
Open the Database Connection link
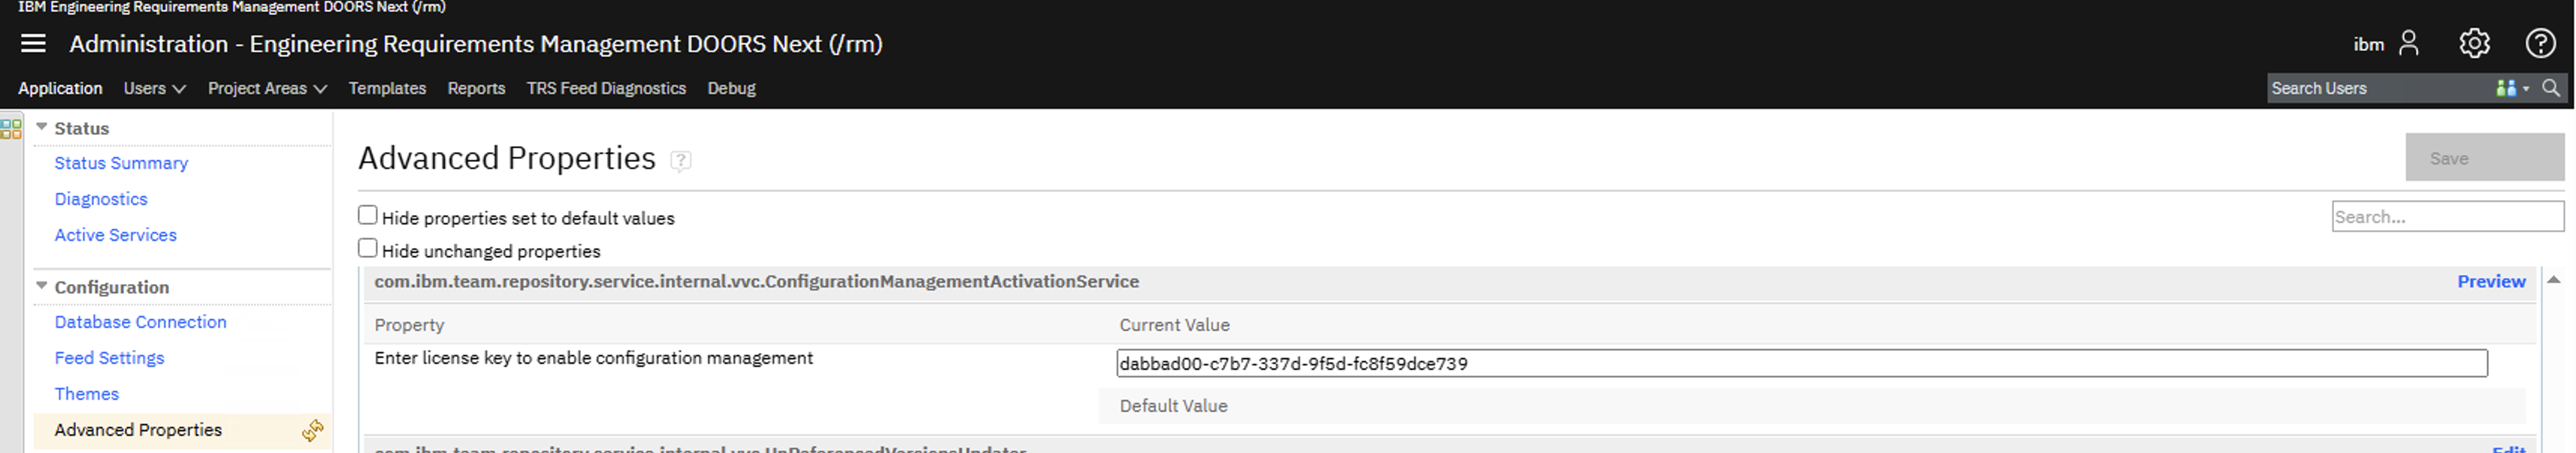point(140,321)
